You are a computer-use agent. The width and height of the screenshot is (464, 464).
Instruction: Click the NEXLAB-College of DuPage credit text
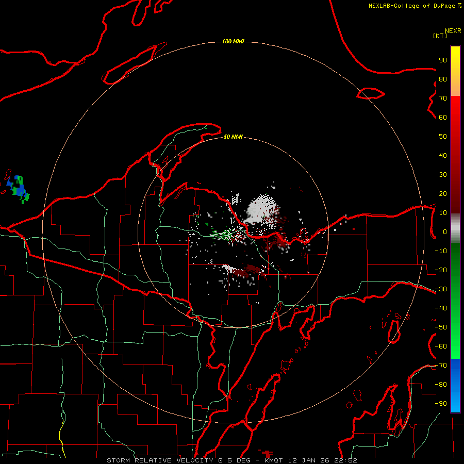click(415, 6)
